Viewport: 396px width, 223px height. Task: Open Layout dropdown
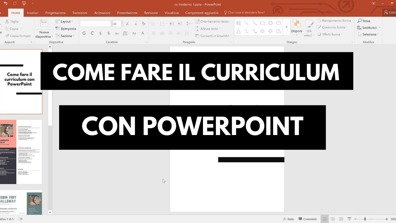(64, 21)
